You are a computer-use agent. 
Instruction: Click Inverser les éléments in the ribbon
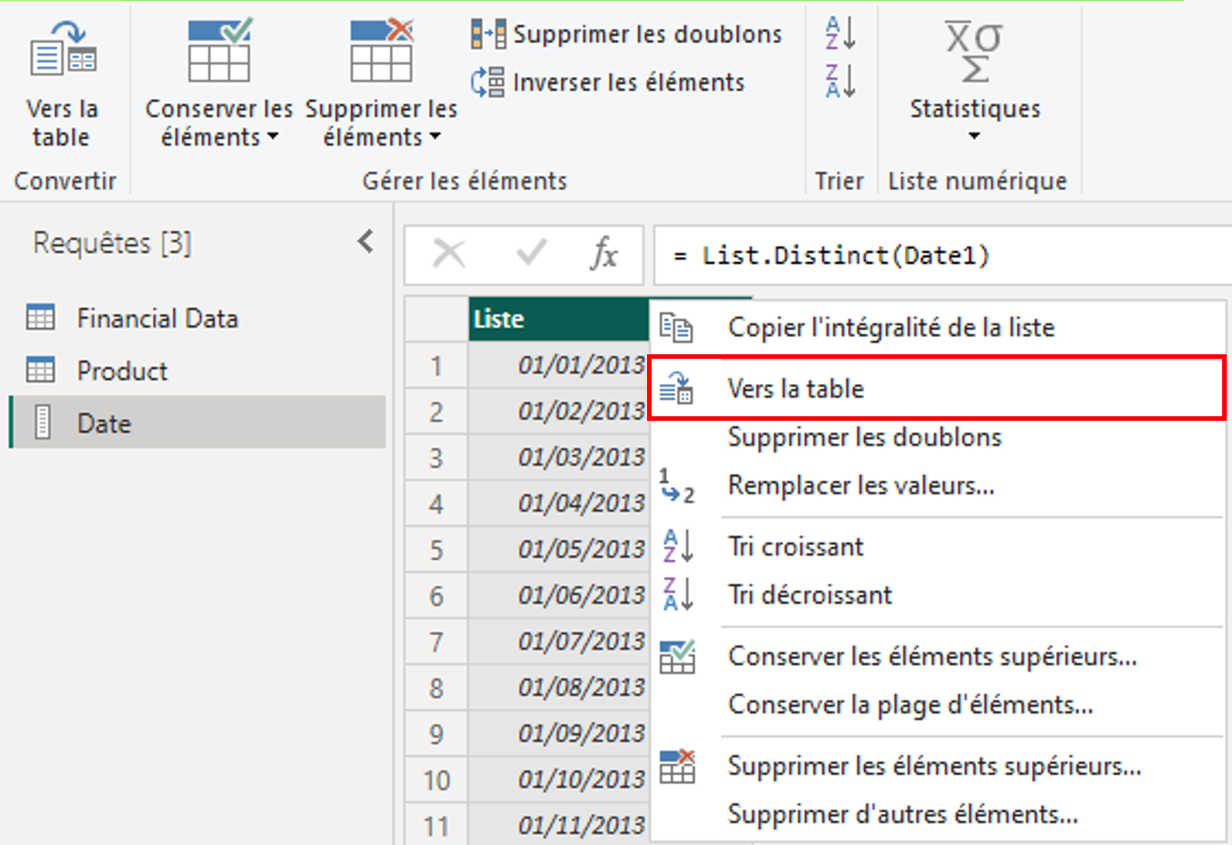coord(608,82)
